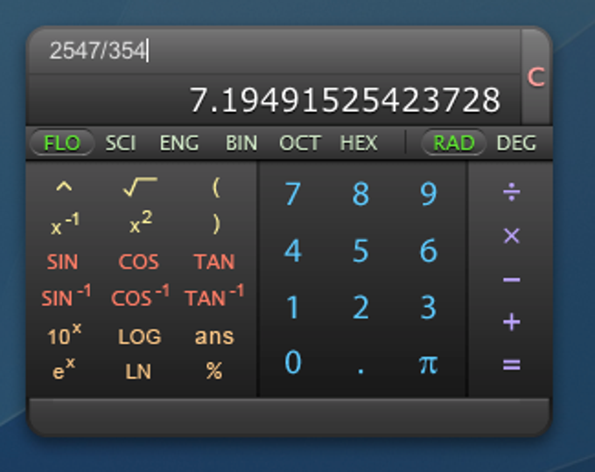The image size is (595, 472).
Task: Click digit 2 on keypad
Action: pos(360,307)
